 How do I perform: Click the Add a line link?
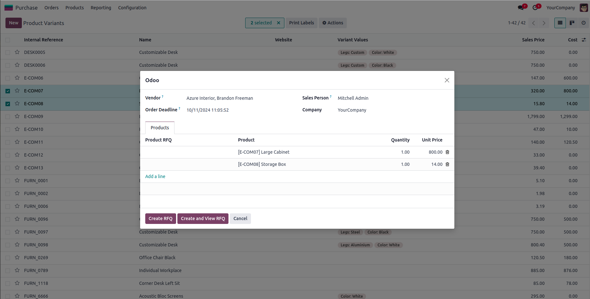(x=155, y=176)
